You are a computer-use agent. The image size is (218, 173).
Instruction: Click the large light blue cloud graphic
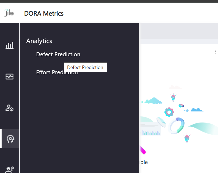click(x=153, y=101)
